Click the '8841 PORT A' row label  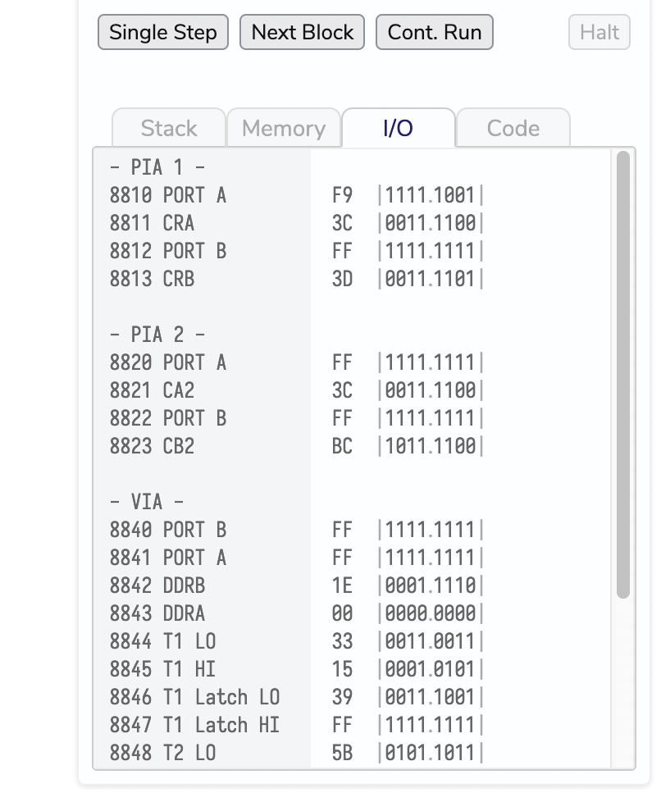coord(168,558)
